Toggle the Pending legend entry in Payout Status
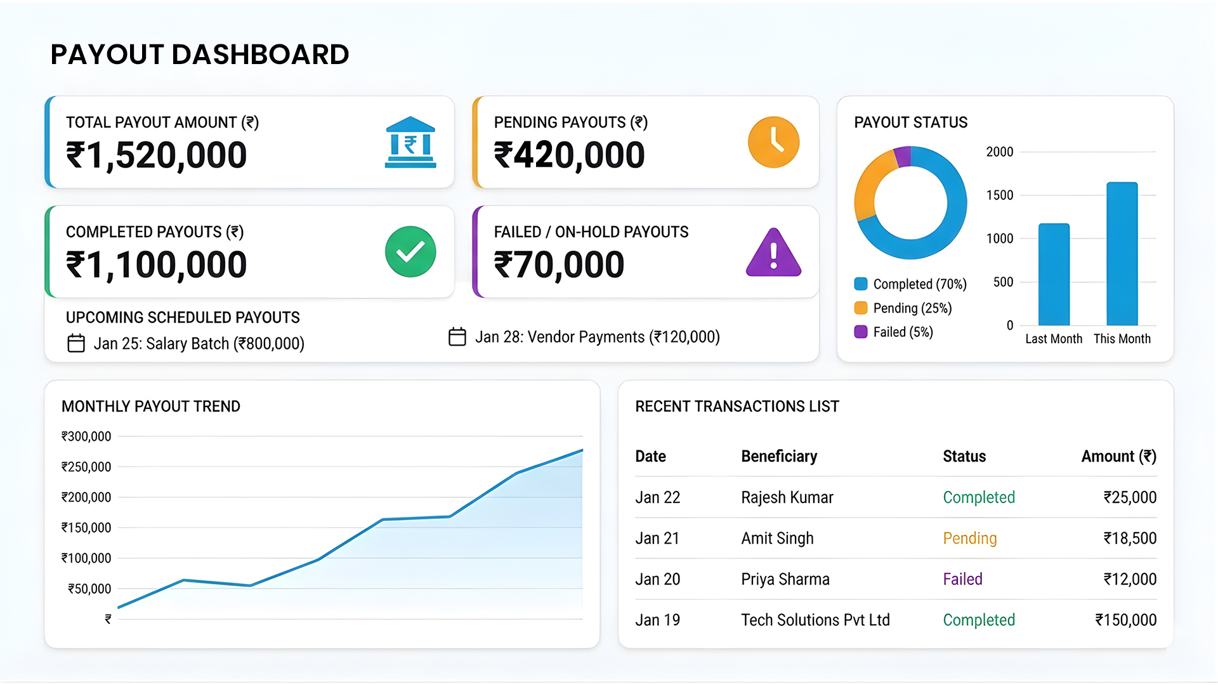The height and width of the screenshot is (685, 1218). [903, 308]
